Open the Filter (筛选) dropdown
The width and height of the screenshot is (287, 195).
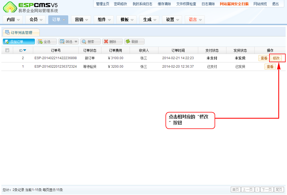click(x=69, y=42)
